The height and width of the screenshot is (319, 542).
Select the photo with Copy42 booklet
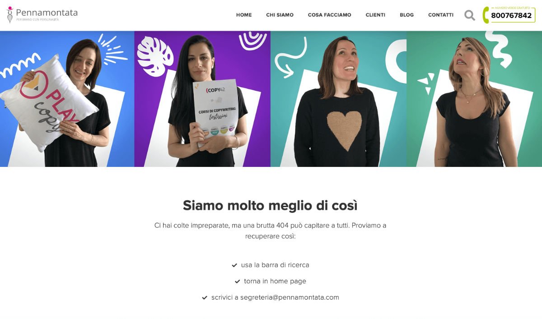(202, 99)
